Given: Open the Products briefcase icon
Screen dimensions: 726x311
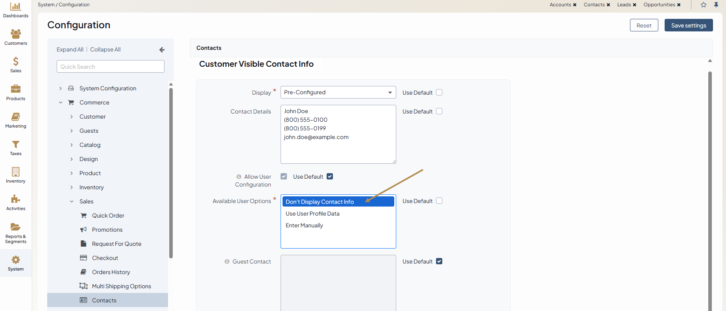Looking at the screenshot, I should (16, 89).
